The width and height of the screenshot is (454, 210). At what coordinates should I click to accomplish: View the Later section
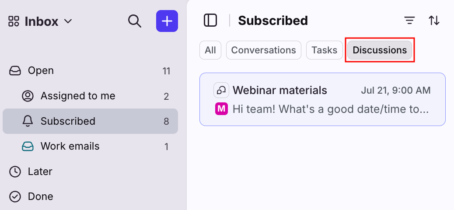click(91, 171)
